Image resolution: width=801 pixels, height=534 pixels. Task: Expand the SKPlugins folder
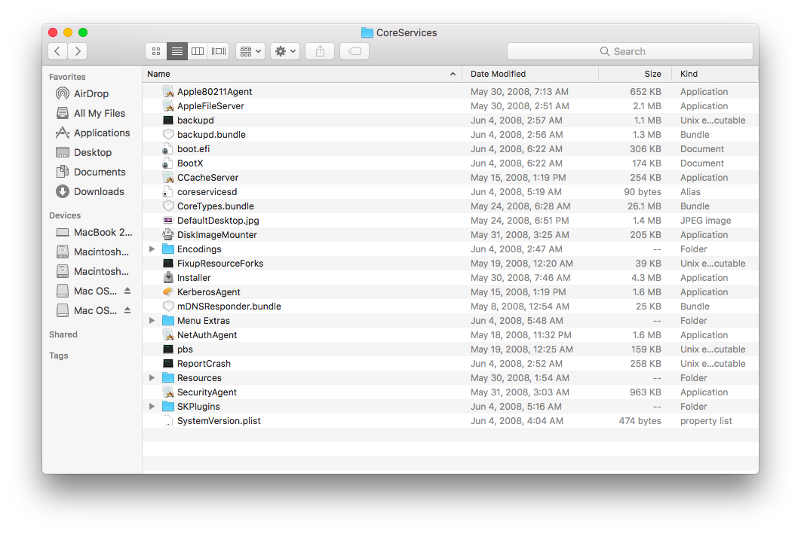pyautogui.click(x=152, y=406)
